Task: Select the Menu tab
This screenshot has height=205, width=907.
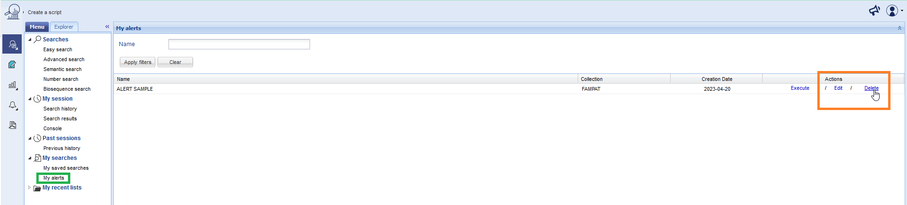Action: click(37, 27)
